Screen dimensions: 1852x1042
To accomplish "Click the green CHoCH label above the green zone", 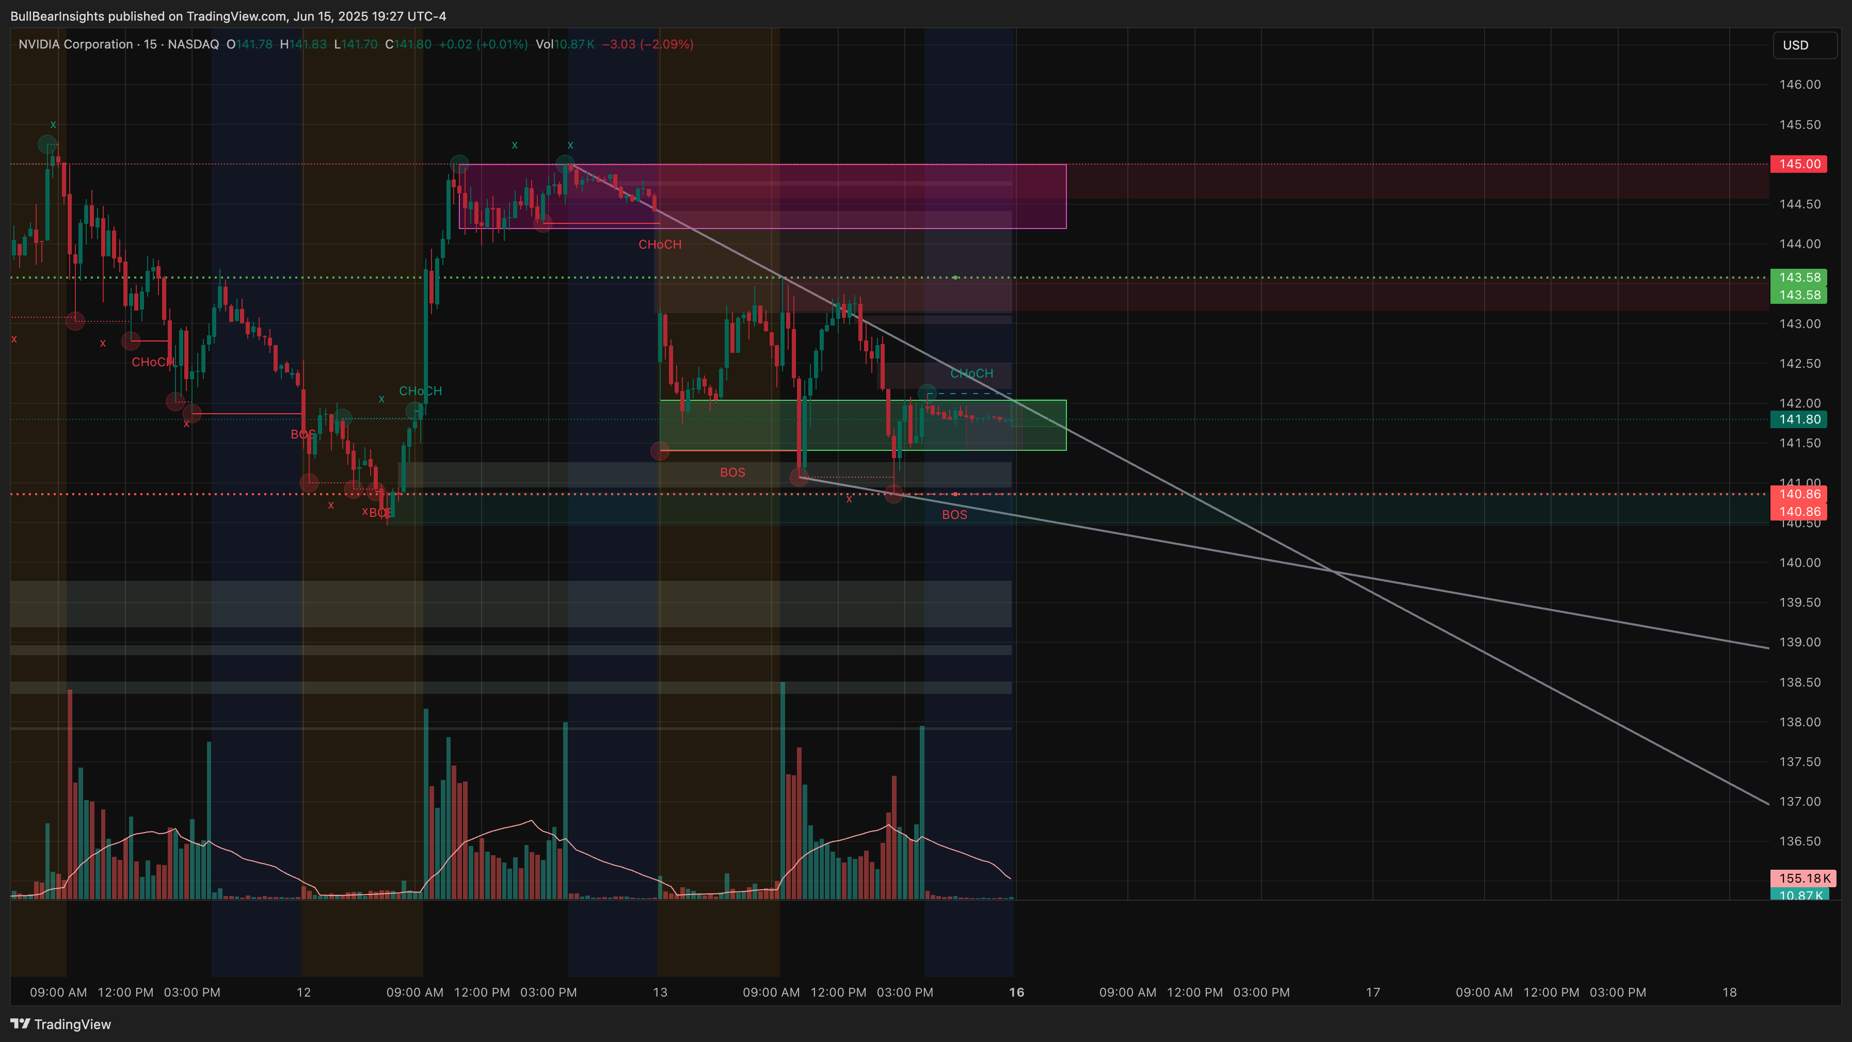I will tap(971, 373).
